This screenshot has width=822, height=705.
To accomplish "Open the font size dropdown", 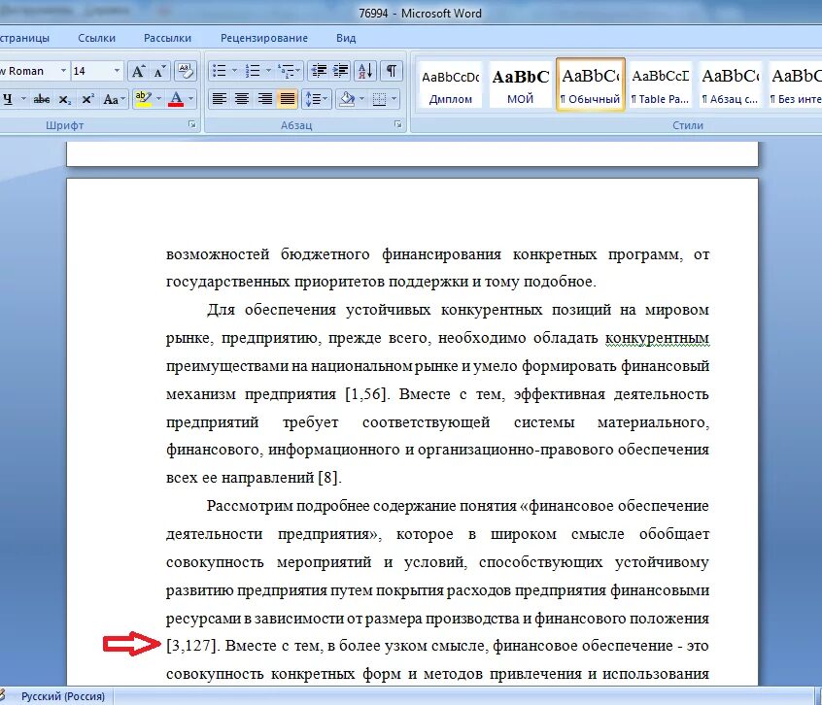I will click(117, 71).
